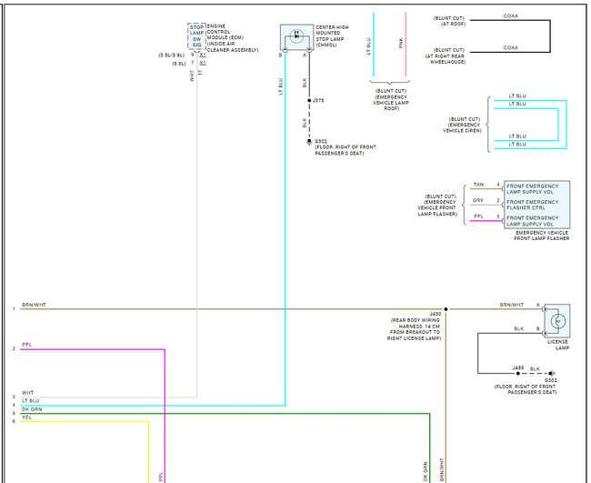Image resolution: width=591 pixels, height=483 pixels.
Task: Click the J485 splice dot
Action: 518,374
